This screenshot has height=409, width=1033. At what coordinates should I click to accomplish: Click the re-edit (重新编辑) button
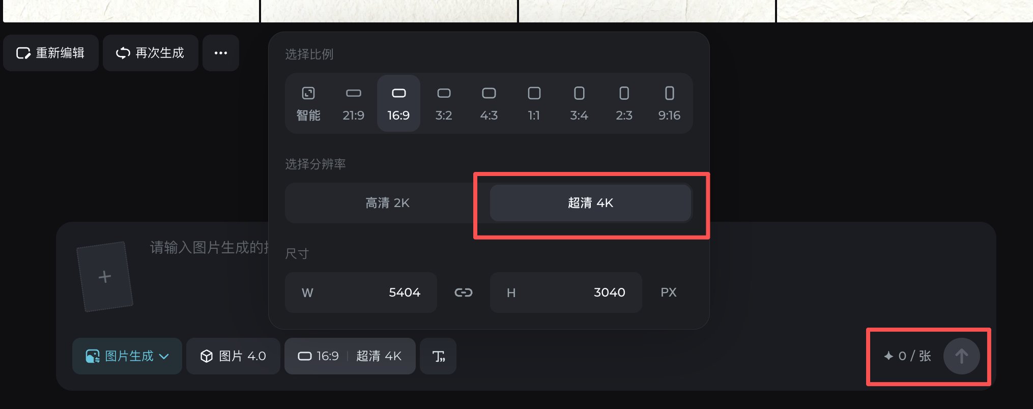click(50, 53)
